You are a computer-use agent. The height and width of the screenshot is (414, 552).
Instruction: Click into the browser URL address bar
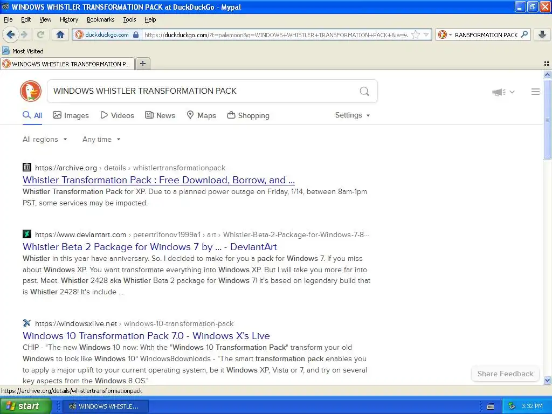(x=276, y=35)
